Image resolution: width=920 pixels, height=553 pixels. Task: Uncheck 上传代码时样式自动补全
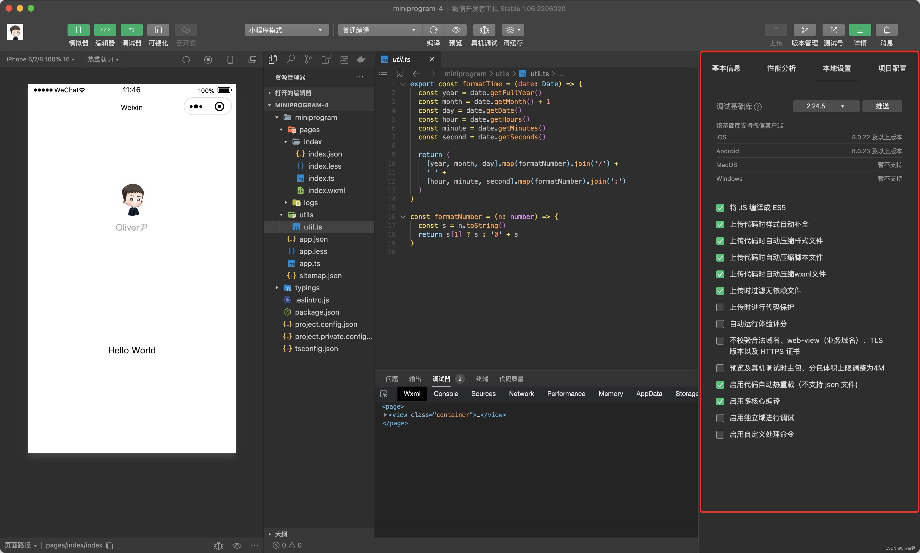pos(720,224)
